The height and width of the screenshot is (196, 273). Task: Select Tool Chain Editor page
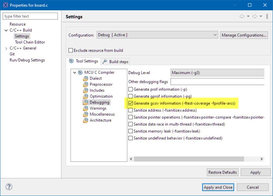pyautogui.click(x=30, y=42)
